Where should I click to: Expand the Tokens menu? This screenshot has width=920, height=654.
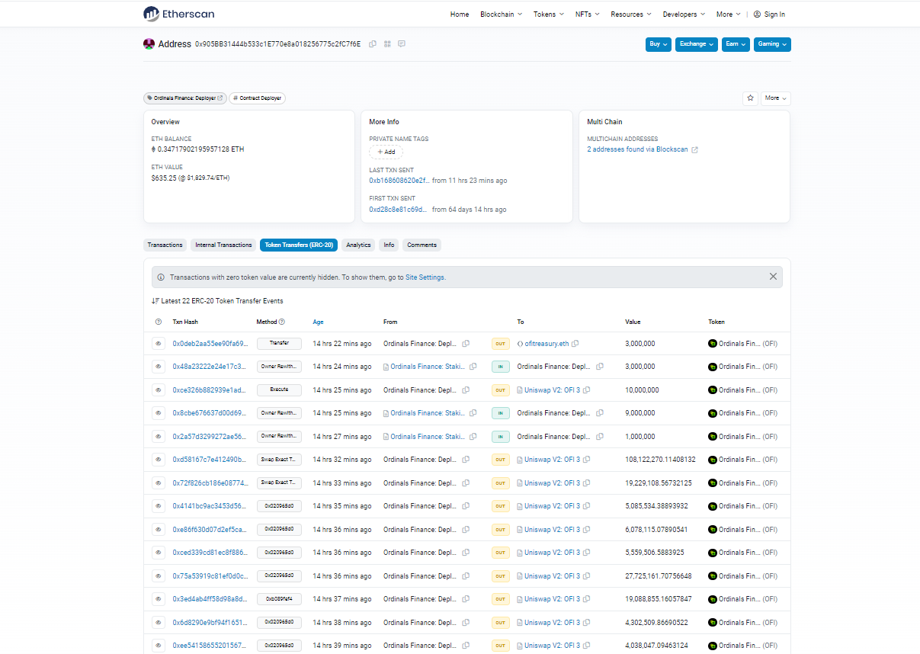pyautogui.click(x=549, y=14)
